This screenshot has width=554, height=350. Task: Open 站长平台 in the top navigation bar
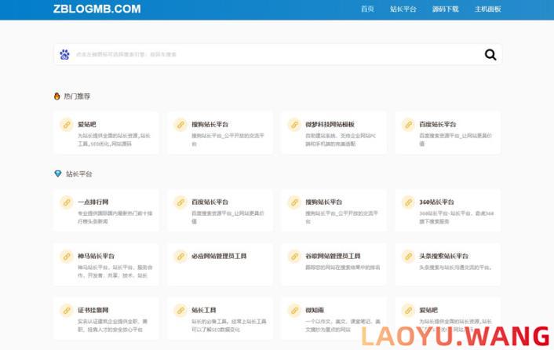tap(403, 9)
